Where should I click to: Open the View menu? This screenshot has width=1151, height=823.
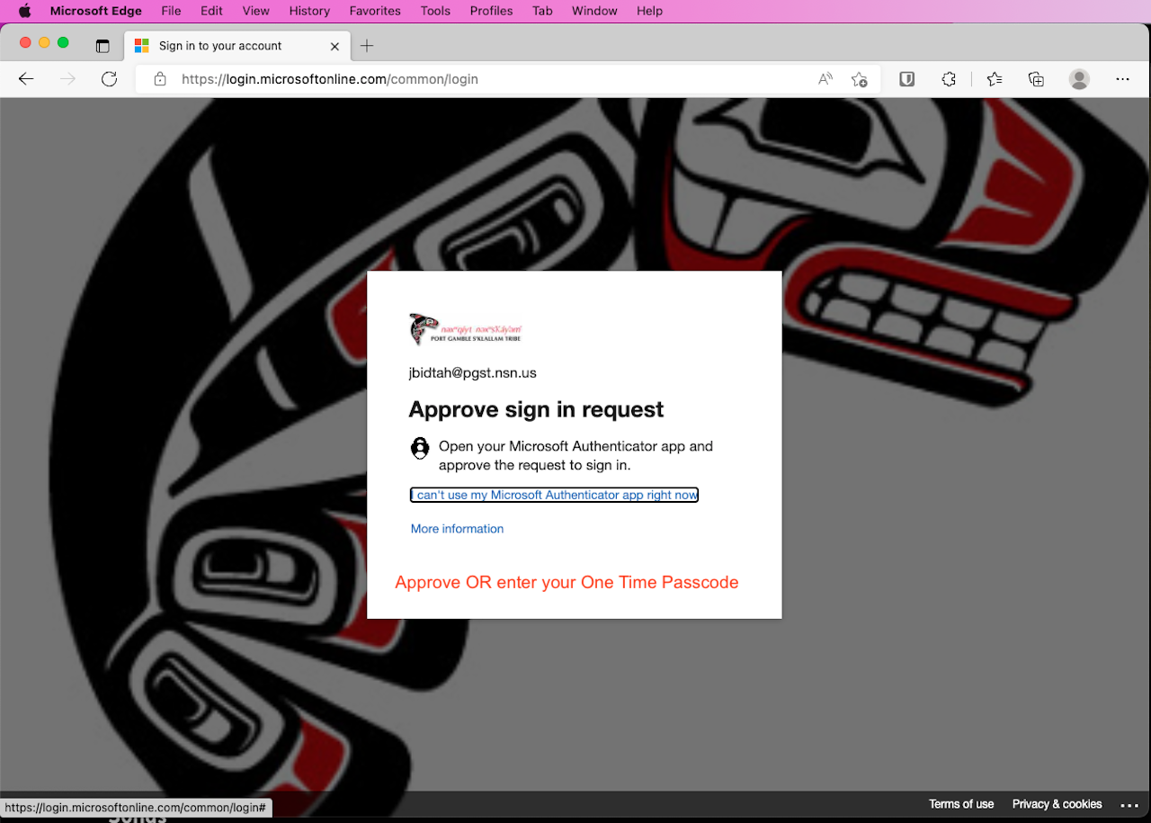tap(256, 11)
